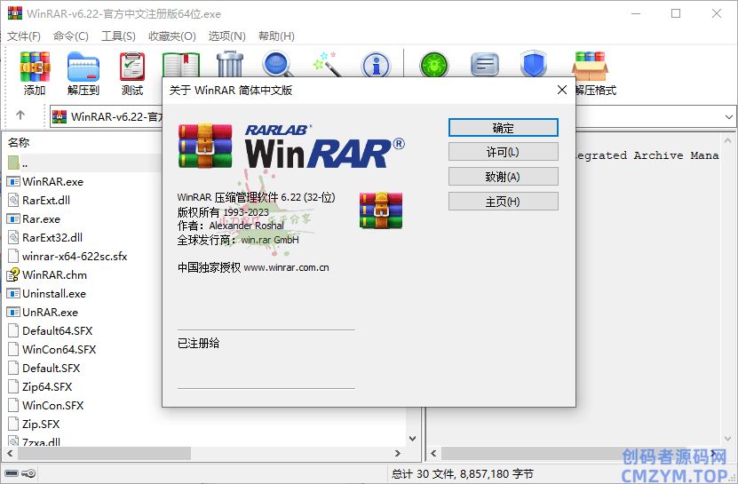Image resolution: width=738 pixels, height=484 pixels.
Task: Expand the address bar path dropdown
Action: point(728,116)
